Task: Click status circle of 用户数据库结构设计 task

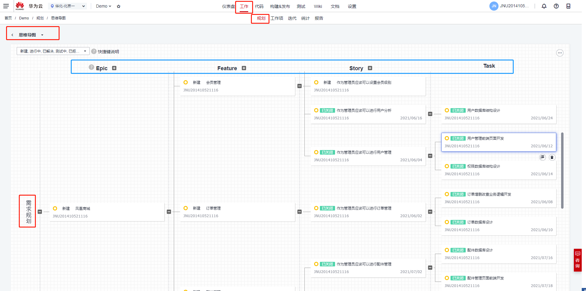Action: pos(447,110)
